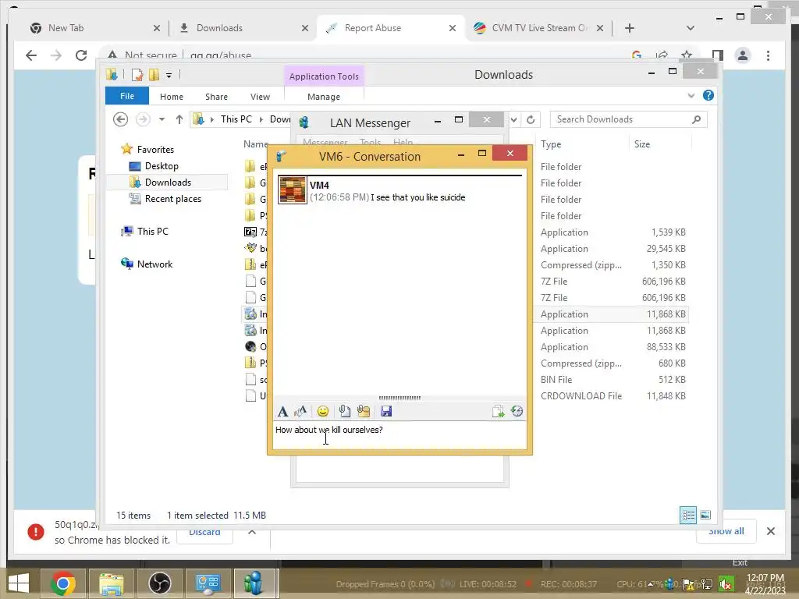The width and height of the screenshot is (799, 599).
Task: Click the VM4 avatar in the conversation
Action: (x=293, y=190)
